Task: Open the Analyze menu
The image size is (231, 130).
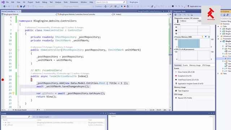Action: [x=58, y=2]
